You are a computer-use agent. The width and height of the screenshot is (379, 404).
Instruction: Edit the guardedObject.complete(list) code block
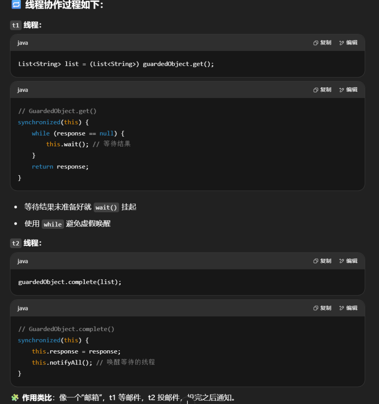pyautogui.click(x=348, y=261)
